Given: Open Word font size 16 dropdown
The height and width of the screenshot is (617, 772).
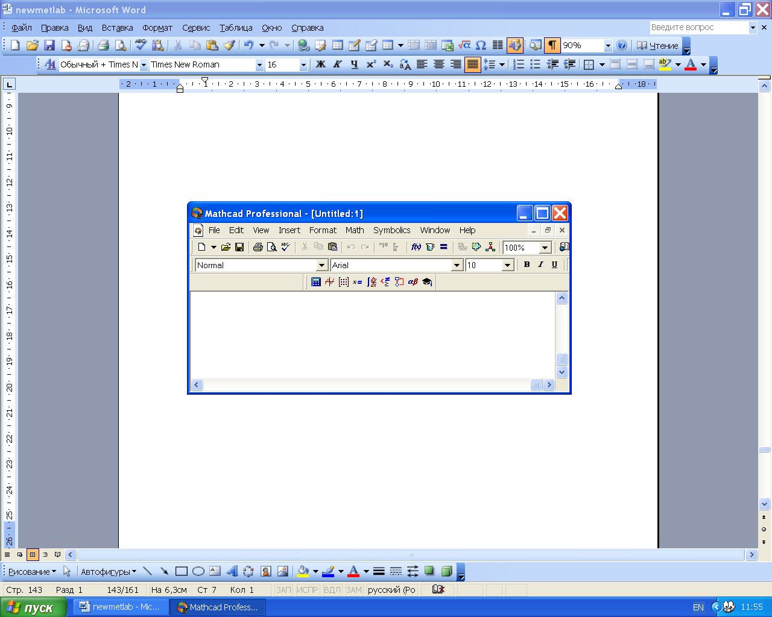Looking at the screenshot, I should pyautogui.click(x=303, y=65).
